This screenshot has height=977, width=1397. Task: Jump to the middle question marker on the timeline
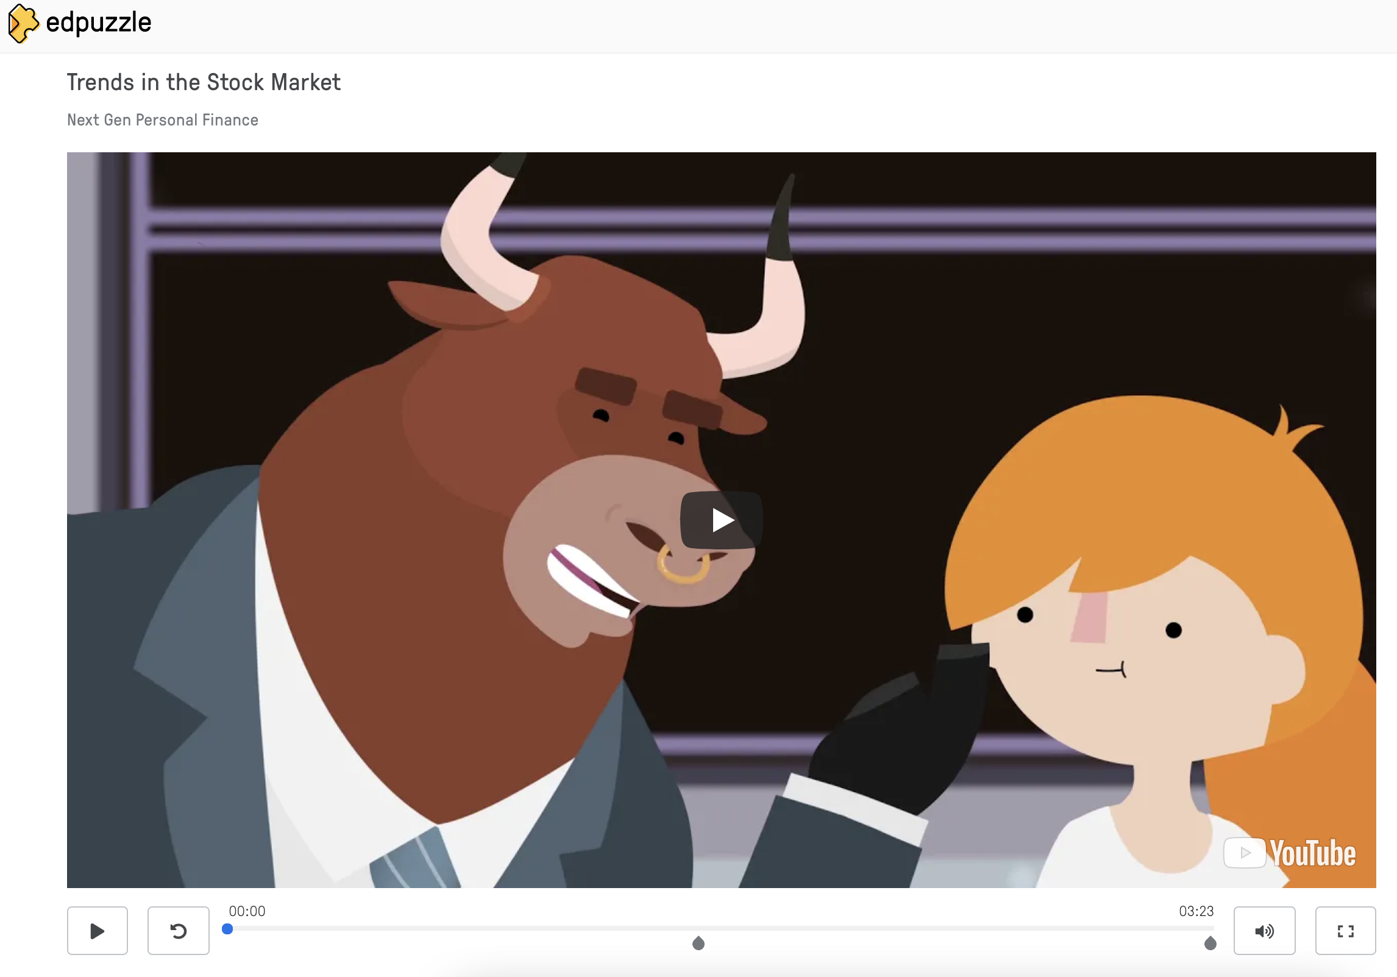click(698, 943)
